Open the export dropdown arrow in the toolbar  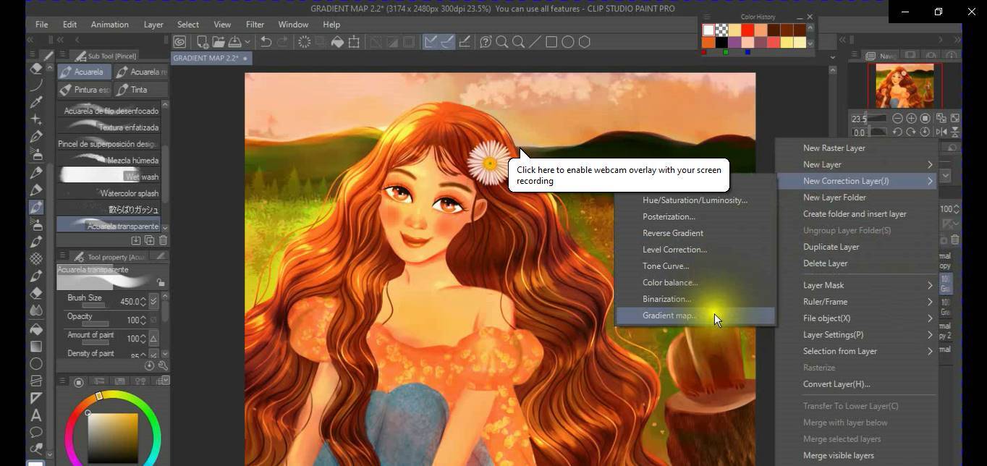249,42
